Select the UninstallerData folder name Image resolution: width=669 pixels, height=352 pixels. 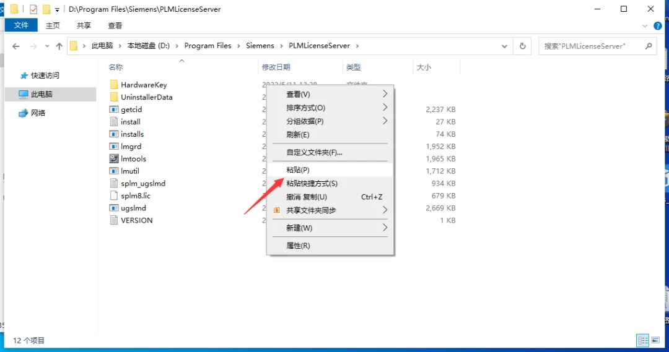[147, 97]
